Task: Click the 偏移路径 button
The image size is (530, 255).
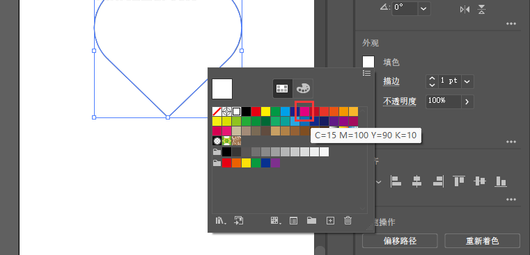Action: [400, 241]
